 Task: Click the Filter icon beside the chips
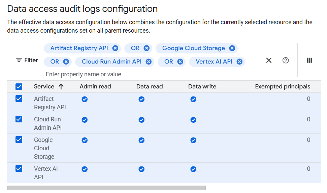(x=19, y=60)
